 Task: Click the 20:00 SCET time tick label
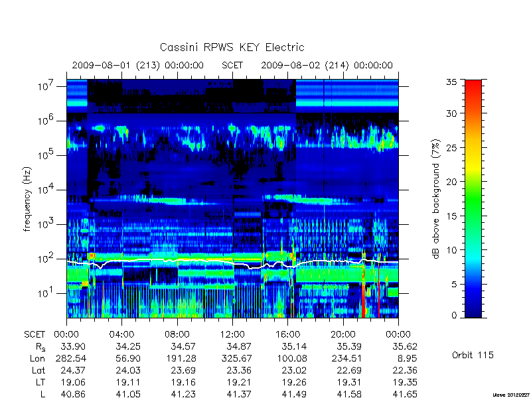pyautogui.click(x=343, y=334)
